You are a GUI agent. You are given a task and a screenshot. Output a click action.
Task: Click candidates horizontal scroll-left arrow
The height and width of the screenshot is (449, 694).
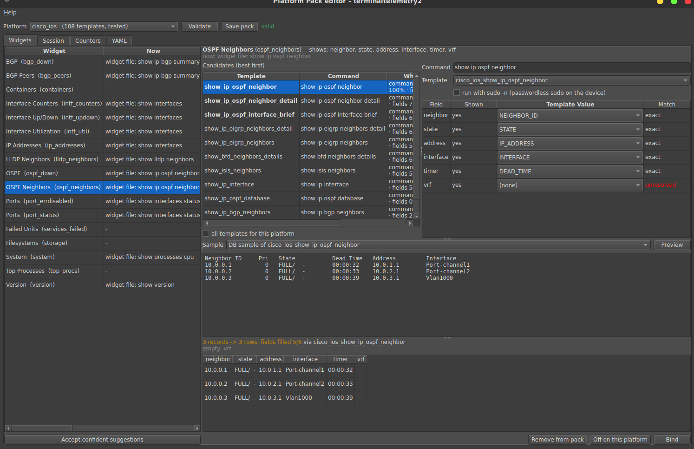206,223
